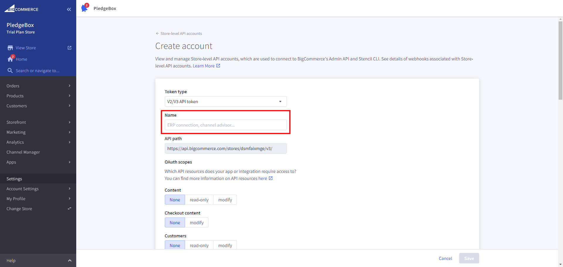Click the Cancel button

tap(445, 258)
